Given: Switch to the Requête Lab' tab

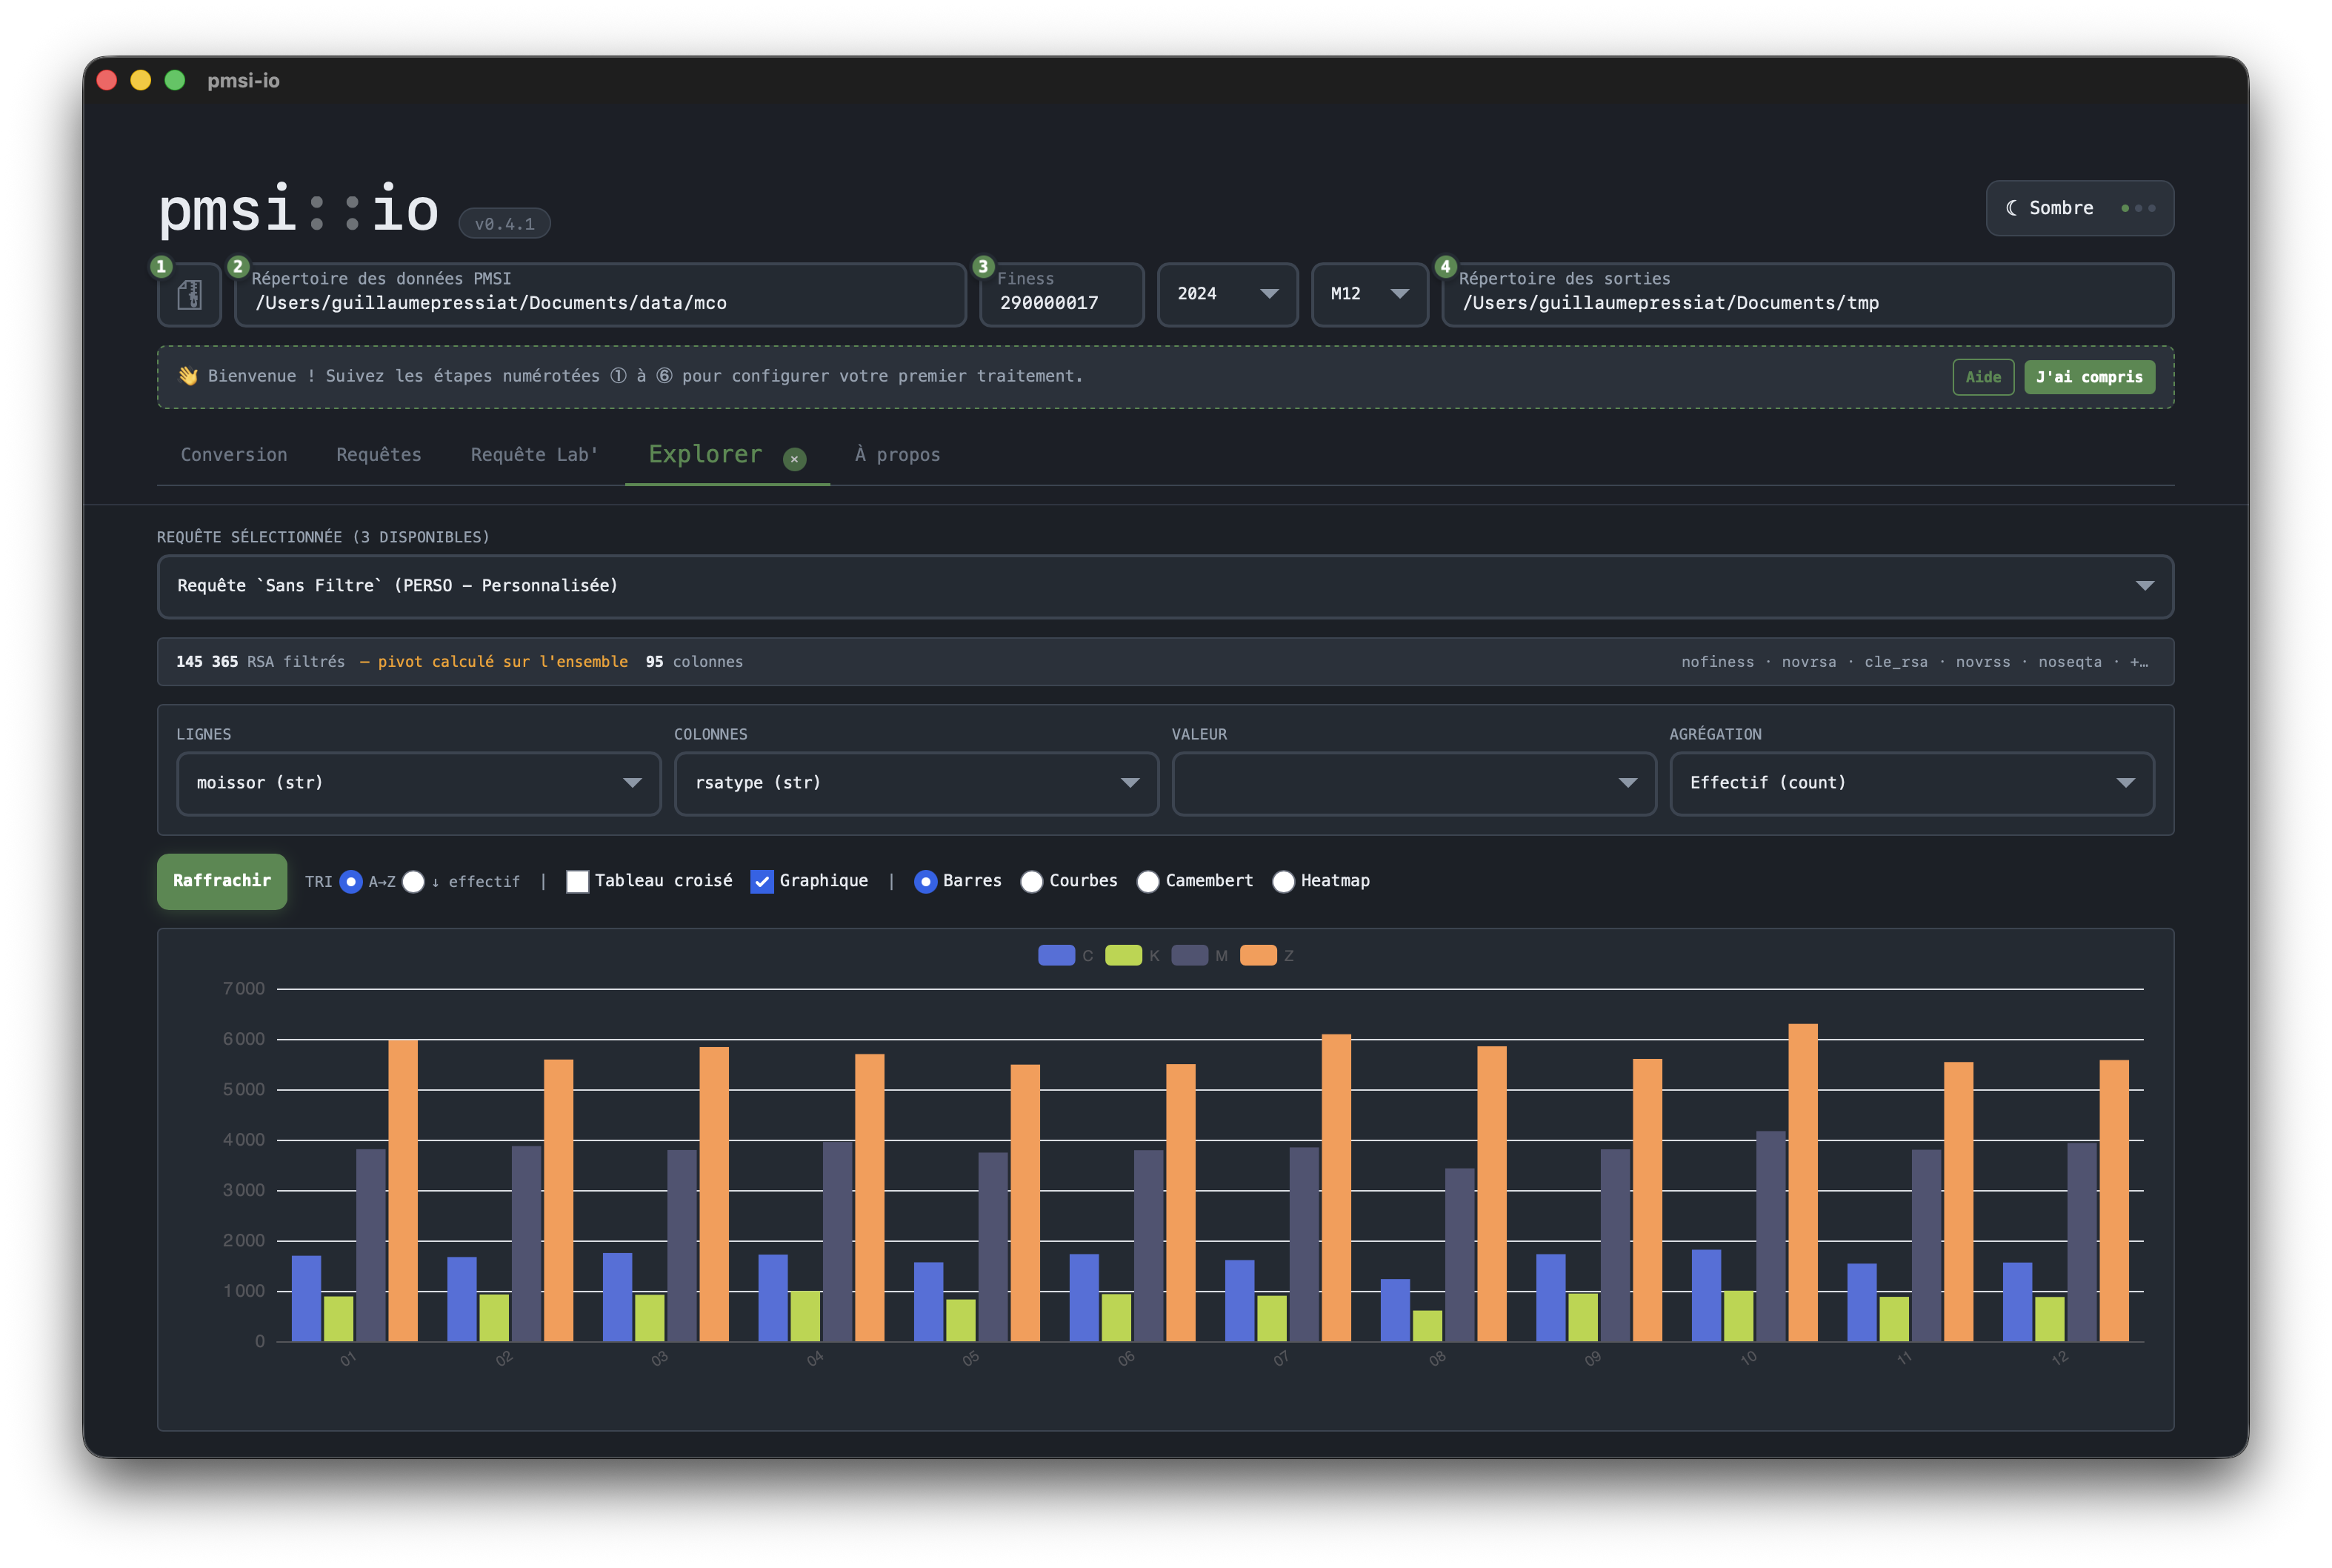Looking at the screenshot, I should [535, 455].
